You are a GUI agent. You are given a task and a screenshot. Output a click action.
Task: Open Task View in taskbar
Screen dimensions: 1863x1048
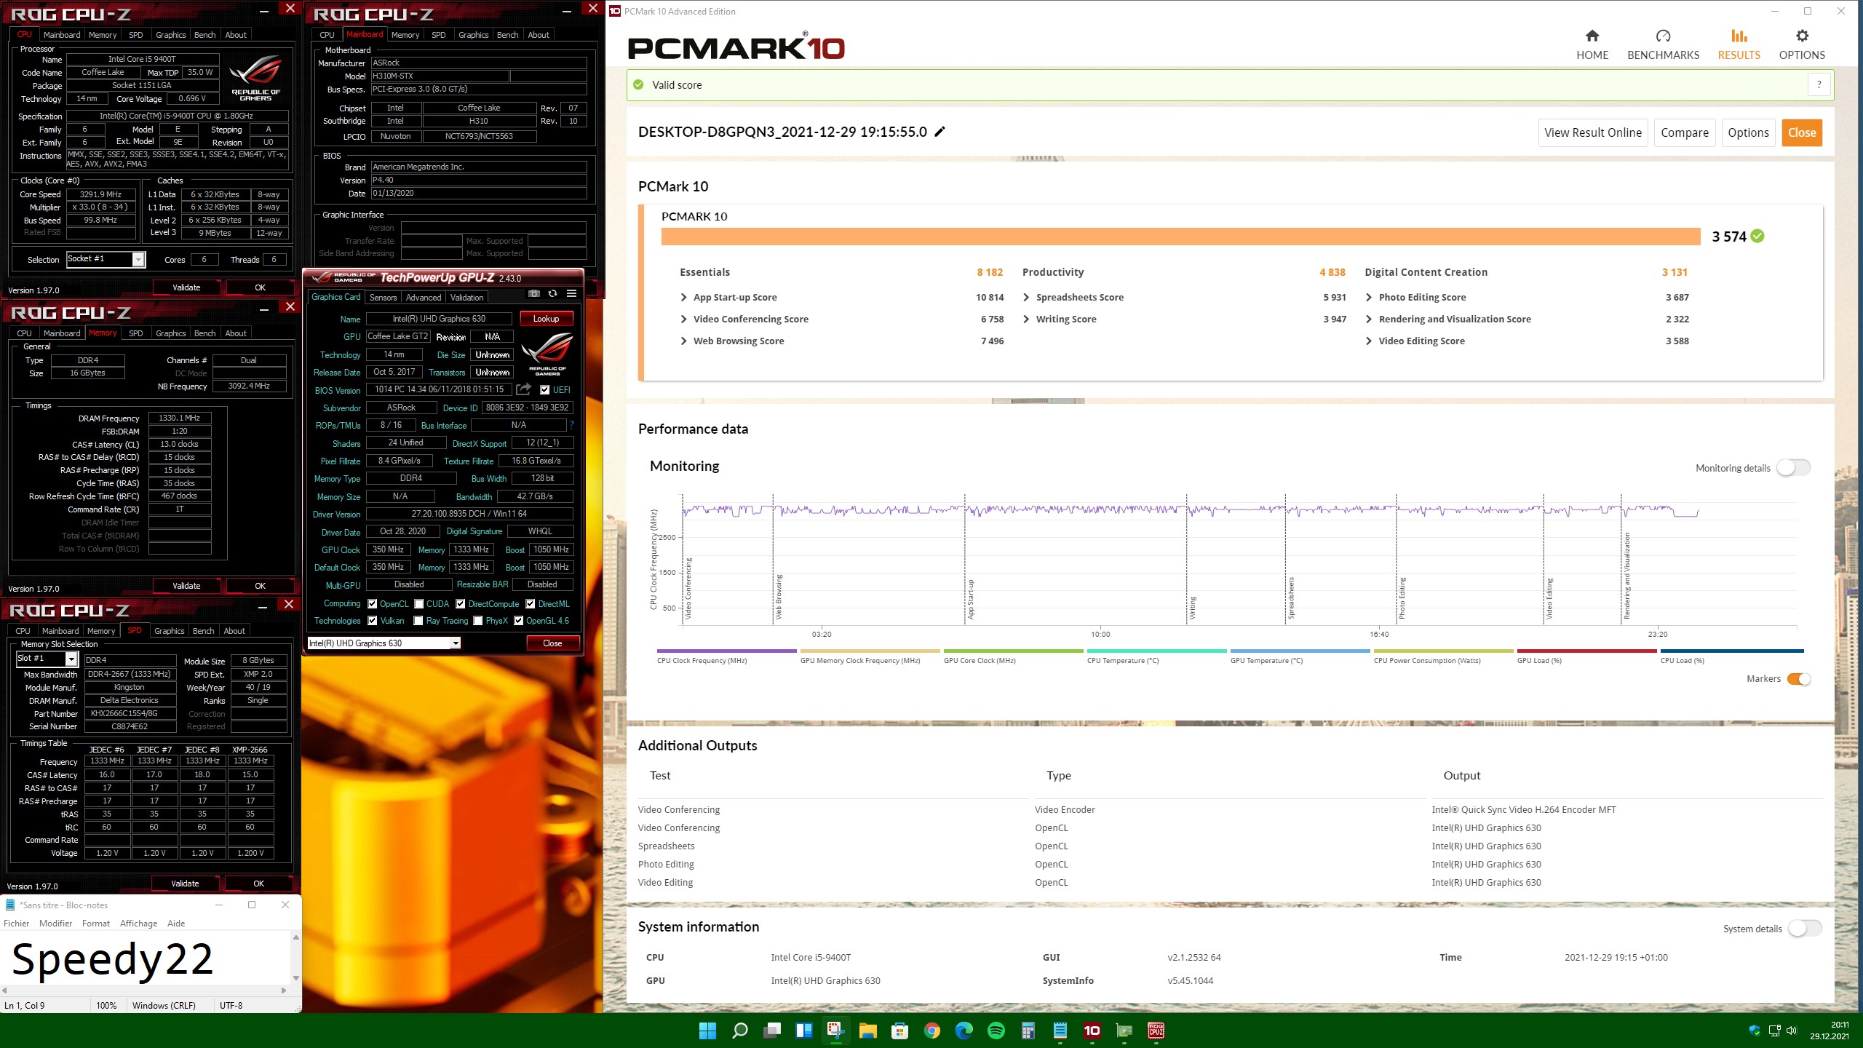[771, 1031]
